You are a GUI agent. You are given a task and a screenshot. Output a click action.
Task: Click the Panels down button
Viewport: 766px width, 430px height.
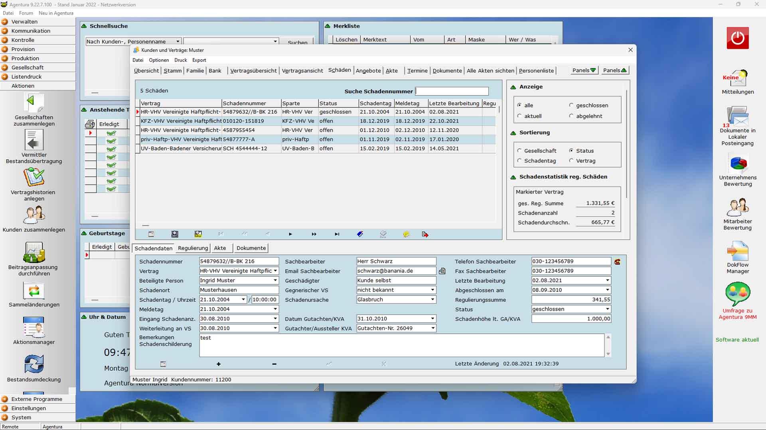coord(584,70)
